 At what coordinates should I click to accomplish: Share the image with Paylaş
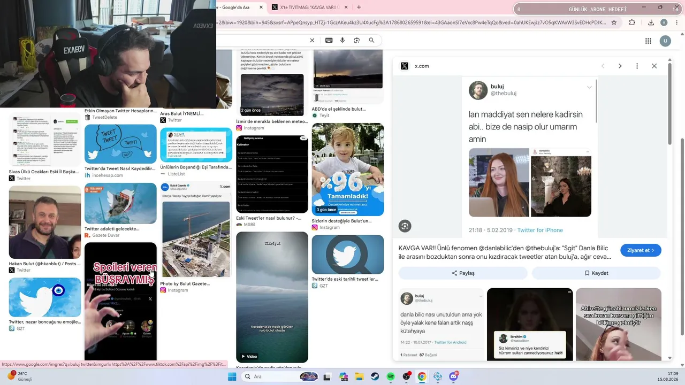pos(463,273)
